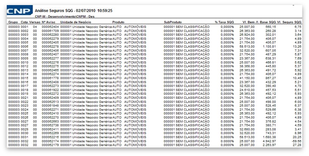Viewport: 309px width, 156px height.
Task: Select the 'Unidade de Negócio' column header
Action: point(76,22)
